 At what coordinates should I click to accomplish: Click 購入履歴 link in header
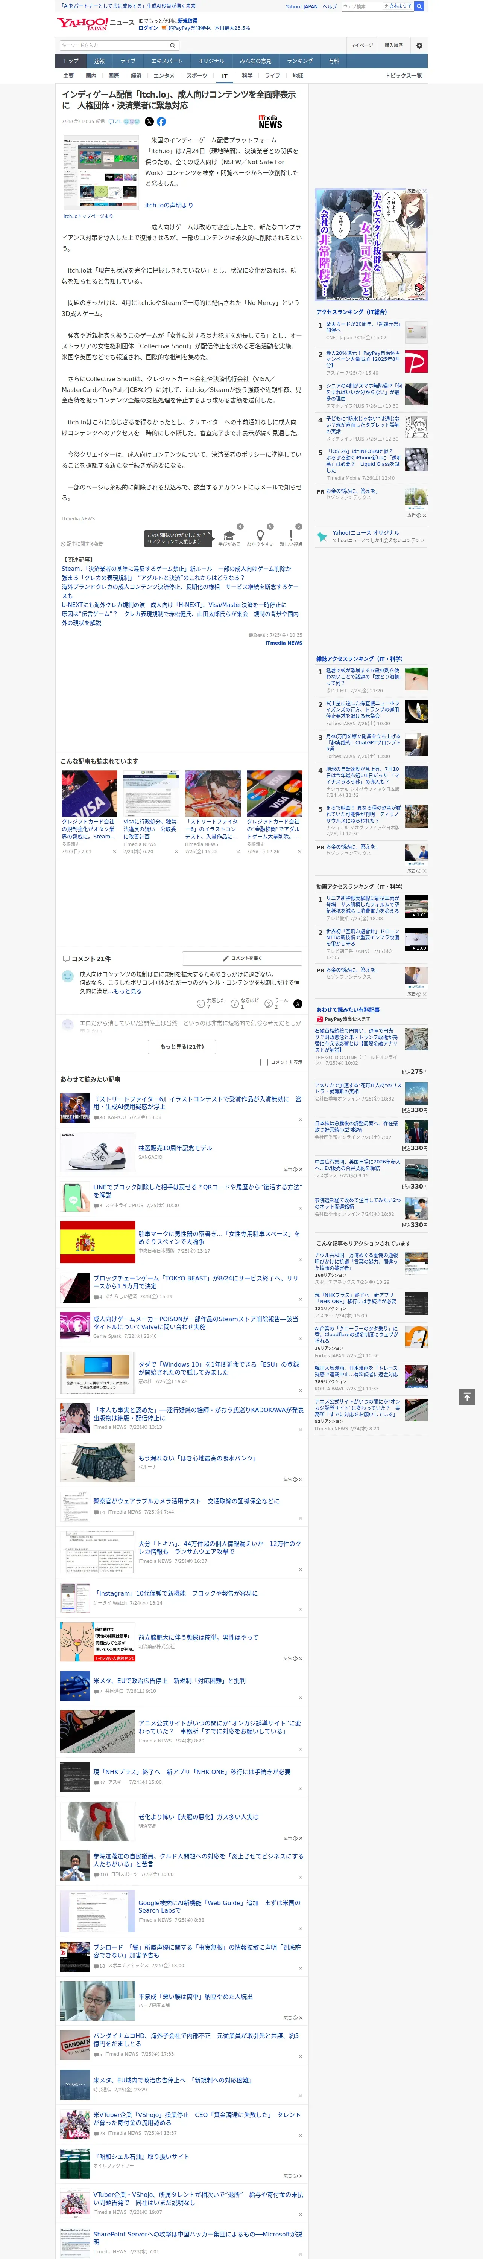[x=393, y=46]
